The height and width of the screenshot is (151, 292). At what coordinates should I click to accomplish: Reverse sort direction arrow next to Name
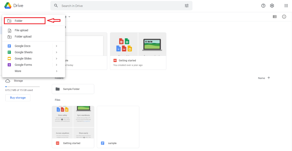268,78
